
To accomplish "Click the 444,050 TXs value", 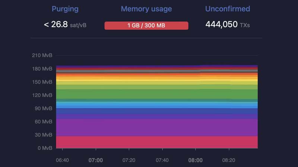I will click(x=228, y=24).
